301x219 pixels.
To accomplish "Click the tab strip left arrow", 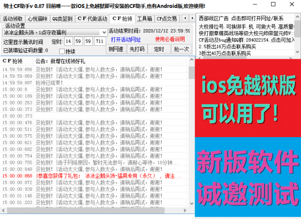I will [185, 18].
